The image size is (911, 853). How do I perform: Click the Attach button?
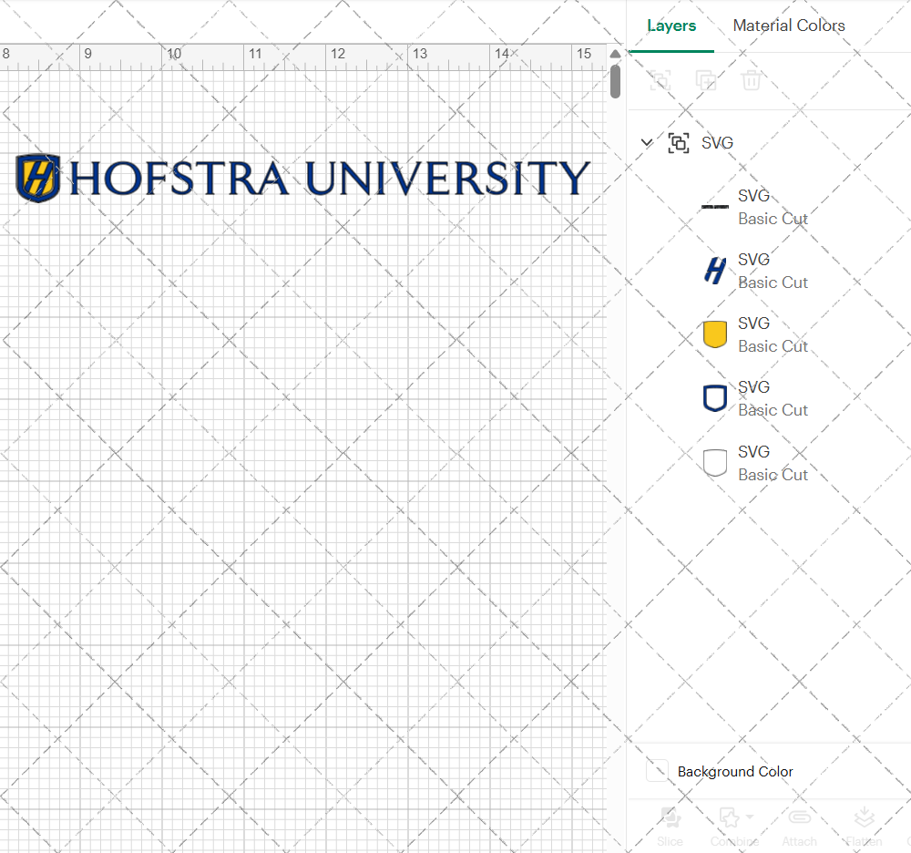800,827
